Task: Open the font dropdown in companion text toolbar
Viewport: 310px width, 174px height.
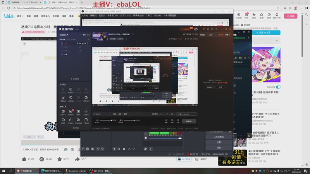Action: 156,114
